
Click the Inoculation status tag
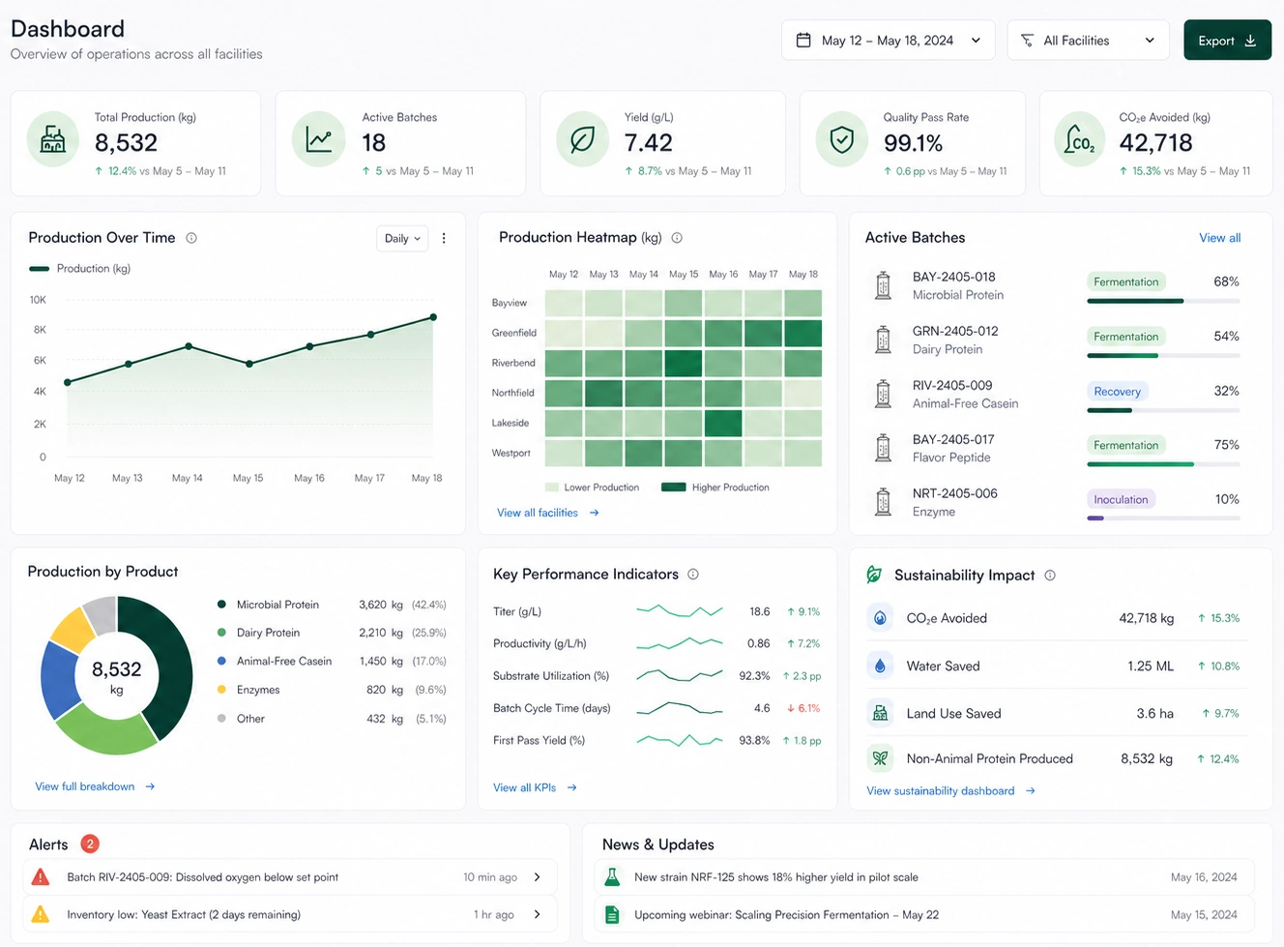click(1121, 500)
